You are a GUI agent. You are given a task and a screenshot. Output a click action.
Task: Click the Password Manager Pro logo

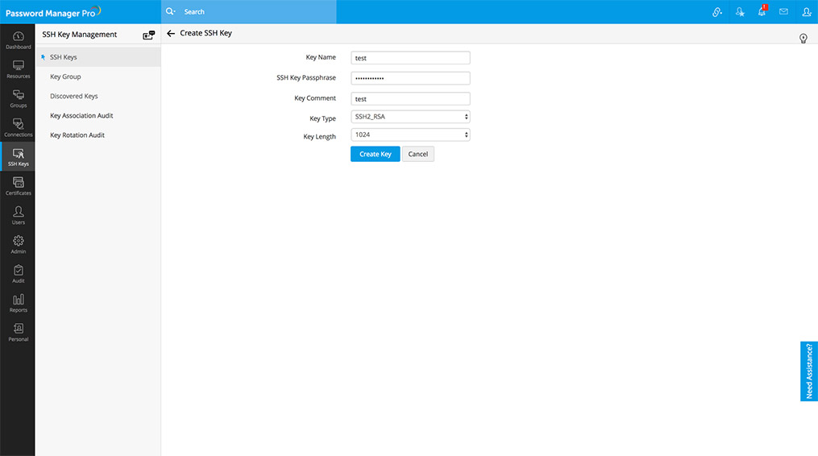coord(52,12)
